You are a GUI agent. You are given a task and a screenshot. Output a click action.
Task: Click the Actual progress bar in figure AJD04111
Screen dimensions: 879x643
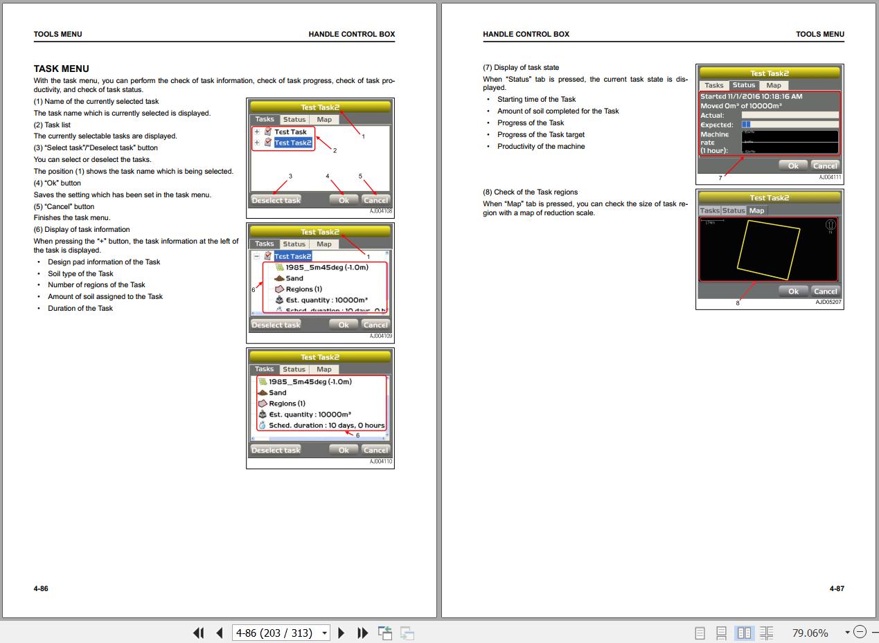[790, 116]
